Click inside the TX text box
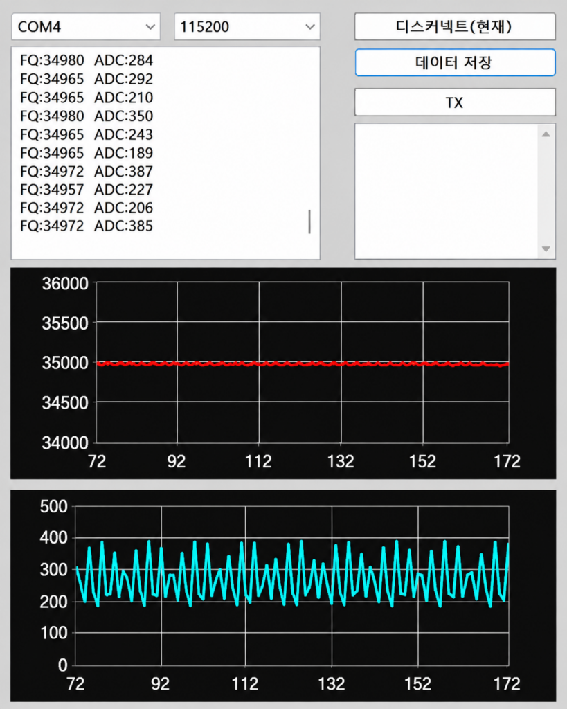This screenshot has height=709, width=567. [447, 191]
